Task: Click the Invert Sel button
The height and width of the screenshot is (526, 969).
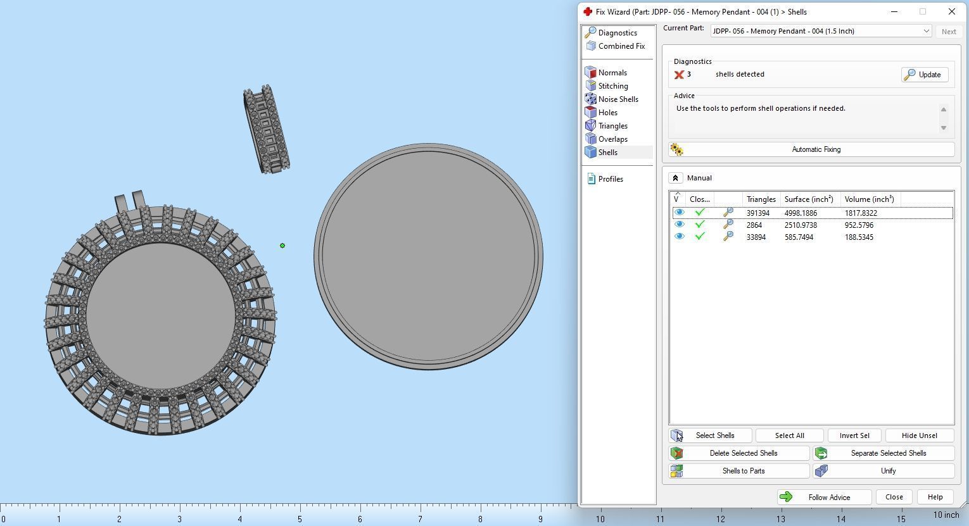Action: click(x=854, y=435)
